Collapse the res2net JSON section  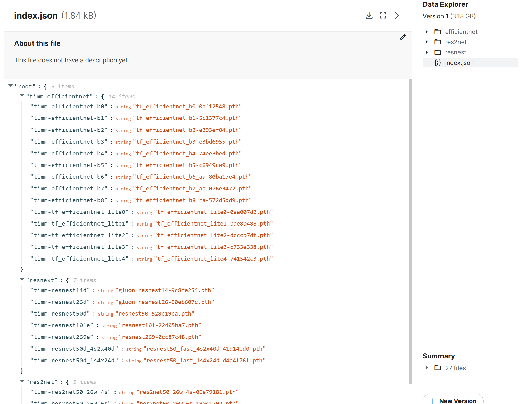coord(22,381)
